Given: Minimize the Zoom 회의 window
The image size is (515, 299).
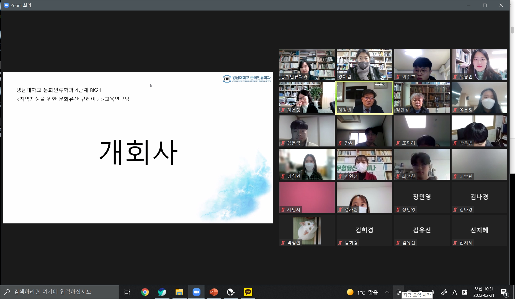Looking at the screenshot, I should point(469,5).
